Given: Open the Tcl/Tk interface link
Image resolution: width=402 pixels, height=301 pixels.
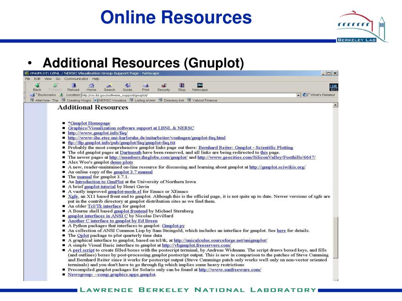Looking at the screenshot, I should [x=104, y=206].
